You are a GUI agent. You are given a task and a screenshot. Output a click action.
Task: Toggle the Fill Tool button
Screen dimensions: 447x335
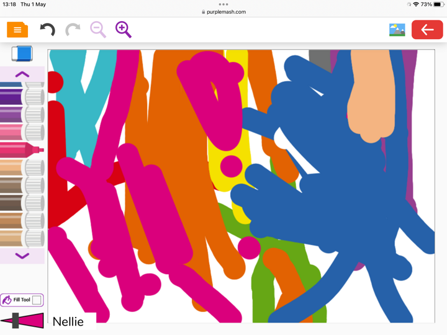click(x=22, y=300)
